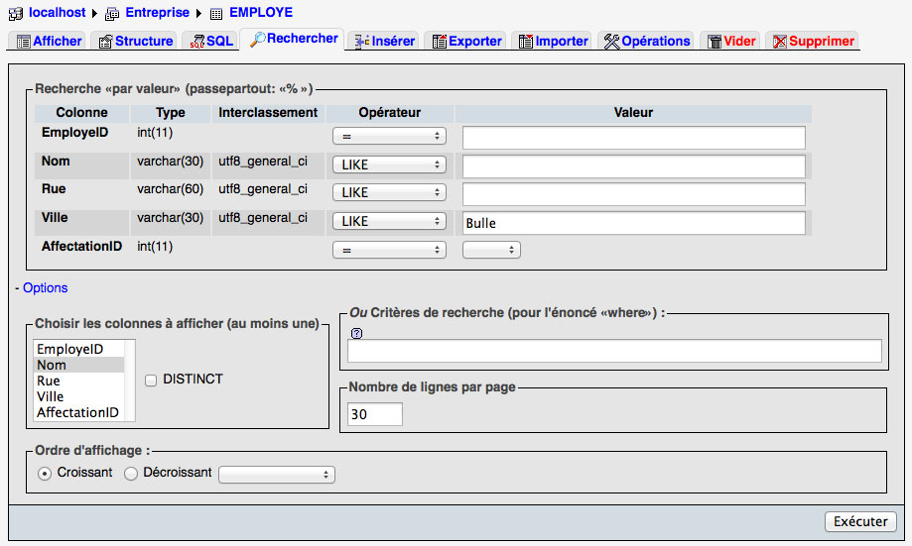The image size is (912, 546).
Task: Open the display order column dropdown
Action: (x=277, y=475)
